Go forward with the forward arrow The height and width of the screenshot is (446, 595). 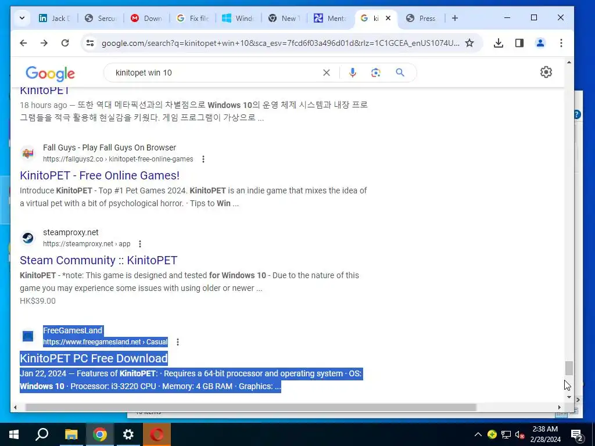[x=44, y=43]
